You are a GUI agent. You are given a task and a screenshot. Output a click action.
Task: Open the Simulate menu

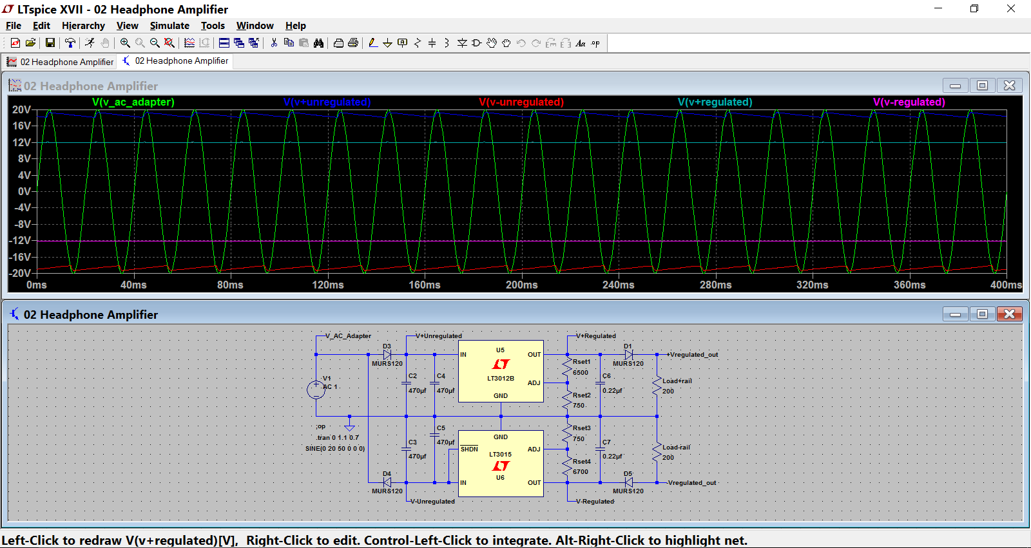pos(169,26)
